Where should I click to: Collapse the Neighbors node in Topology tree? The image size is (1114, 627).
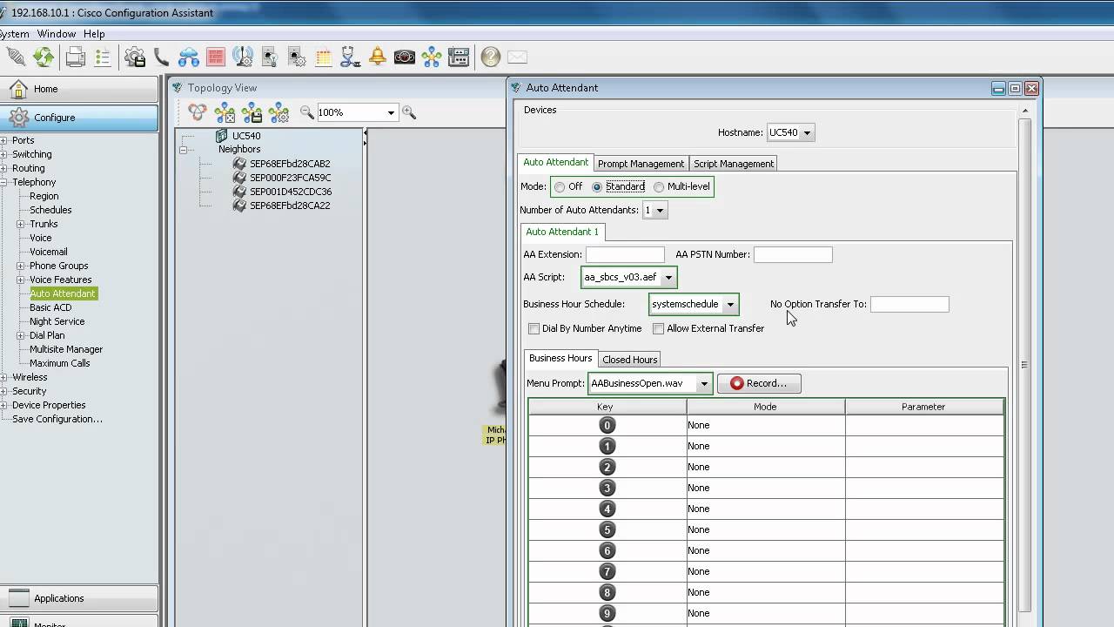pyautogui.click(x=184, y=150)
